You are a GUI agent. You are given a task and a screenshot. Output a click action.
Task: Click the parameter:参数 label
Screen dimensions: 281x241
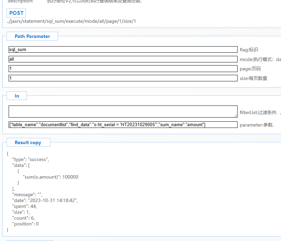tap(257, 125)
